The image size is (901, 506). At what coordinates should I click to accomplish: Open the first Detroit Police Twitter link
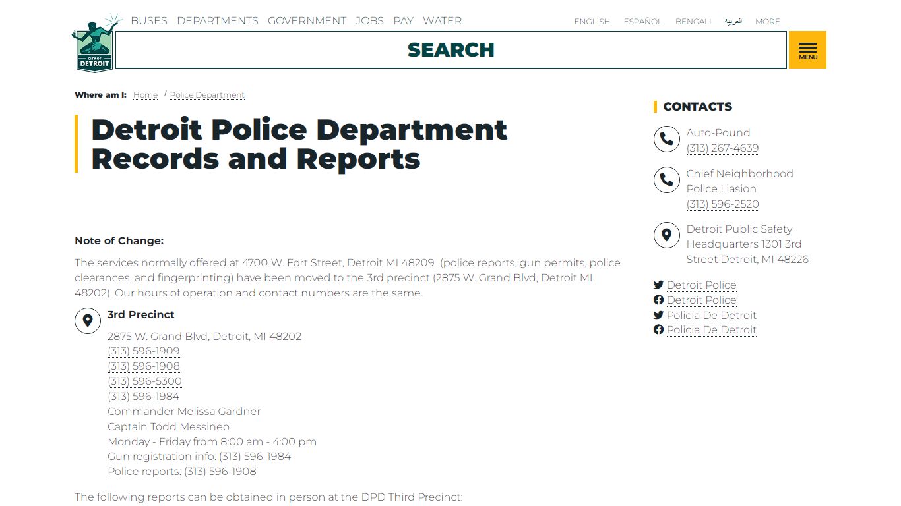click(701, 285)
